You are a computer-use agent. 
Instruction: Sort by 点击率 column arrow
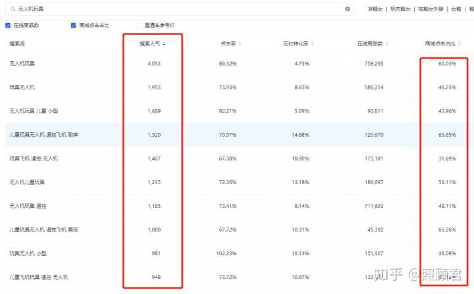[x=240, y=44]
